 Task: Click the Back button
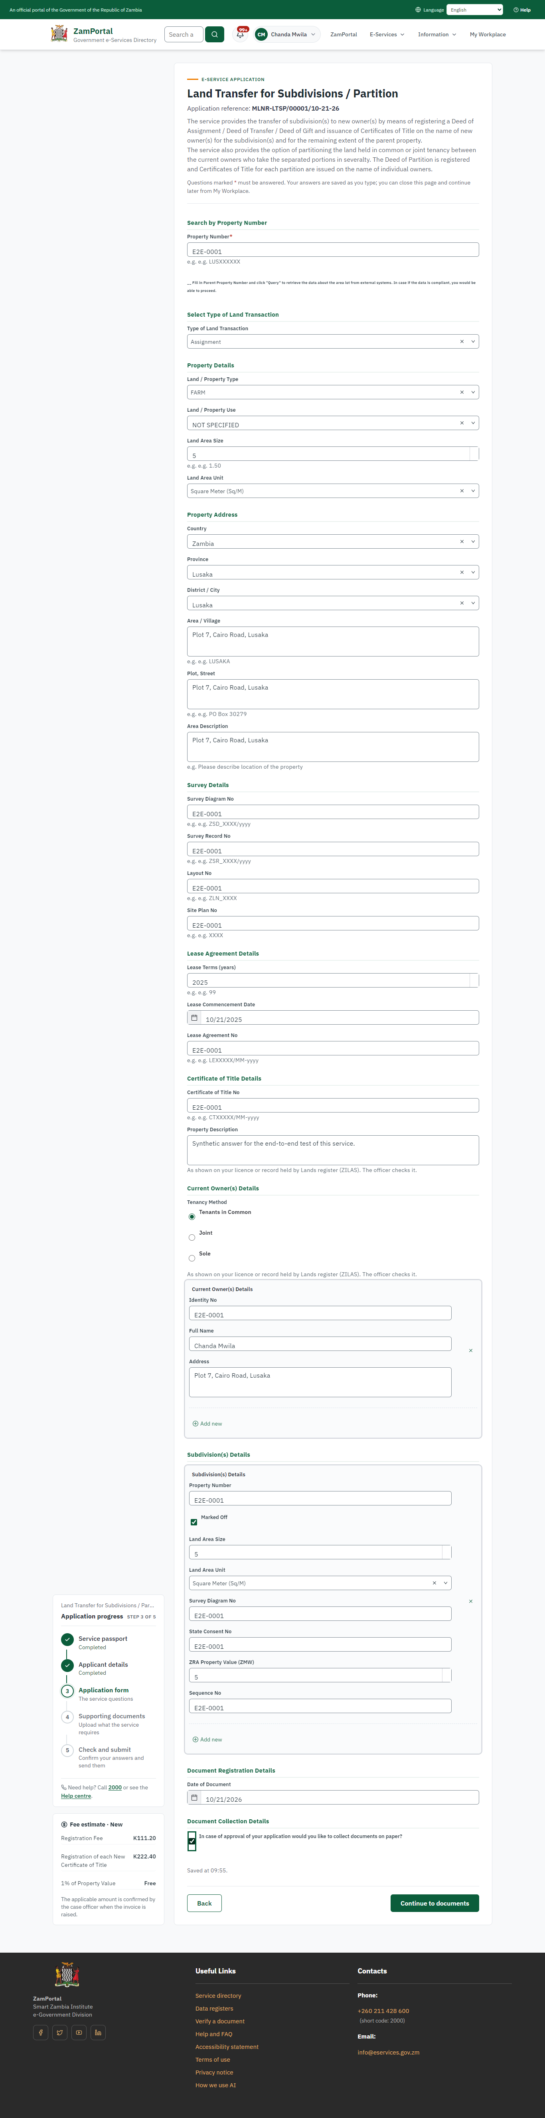(205, 1904)
